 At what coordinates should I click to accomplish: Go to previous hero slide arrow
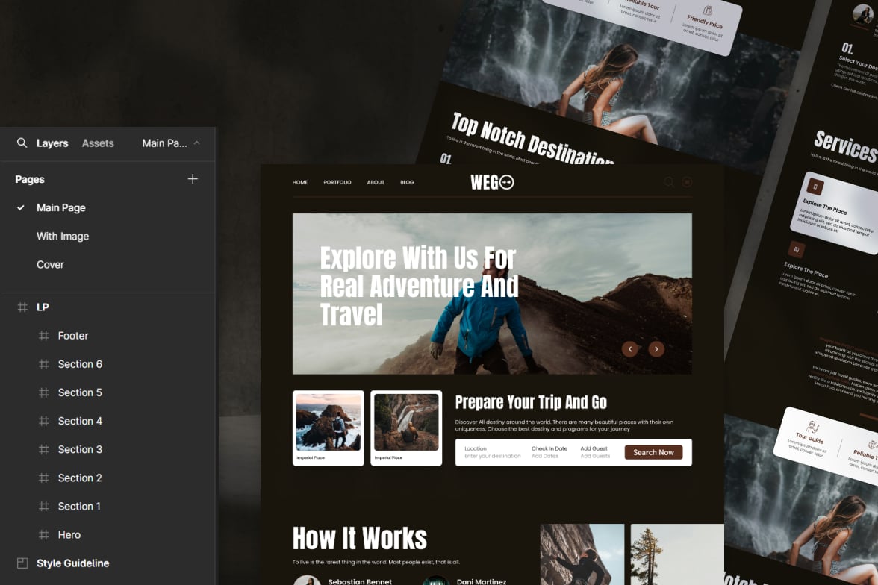coord(630,349)
